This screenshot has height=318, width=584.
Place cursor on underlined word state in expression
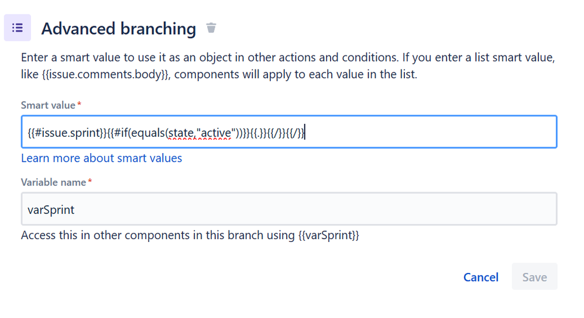click(x=181, y=133)
